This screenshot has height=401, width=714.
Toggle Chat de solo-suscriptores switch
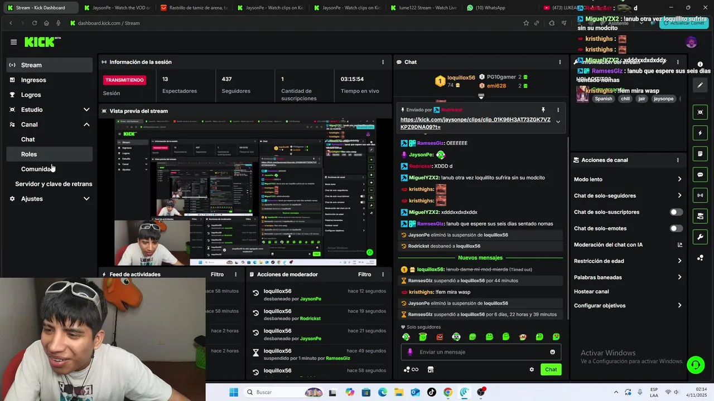click(676, 212)
